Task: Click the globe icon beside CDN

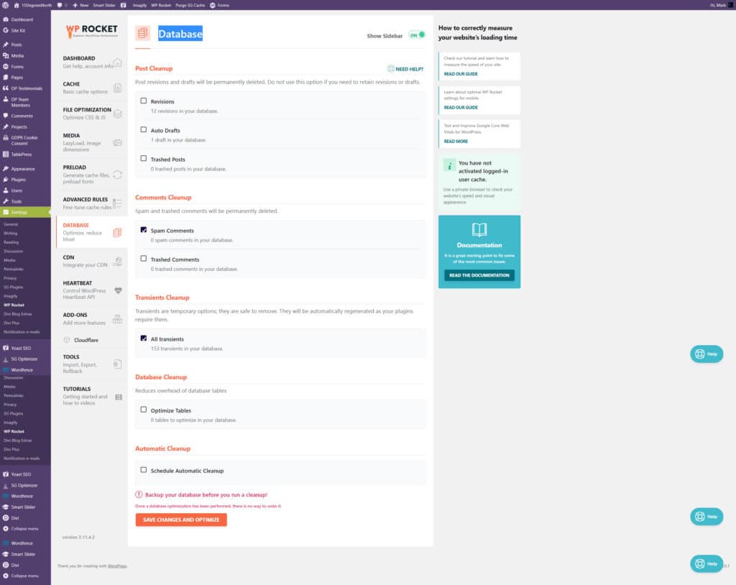Action: [118, 261]
